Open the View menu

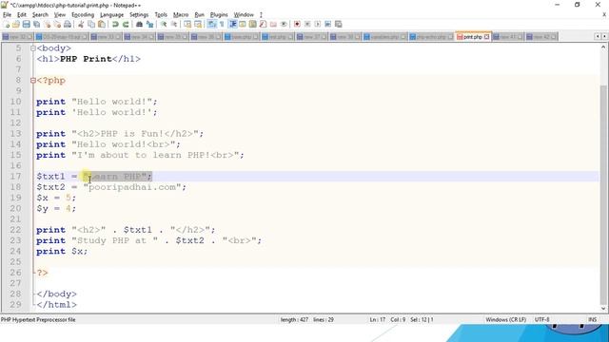[59, 15]
